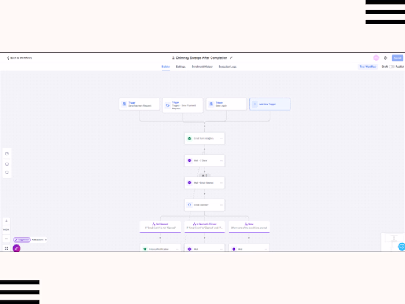Open options menu for Email Opened? condition
The image size is (405, 304).
[222, 205]
